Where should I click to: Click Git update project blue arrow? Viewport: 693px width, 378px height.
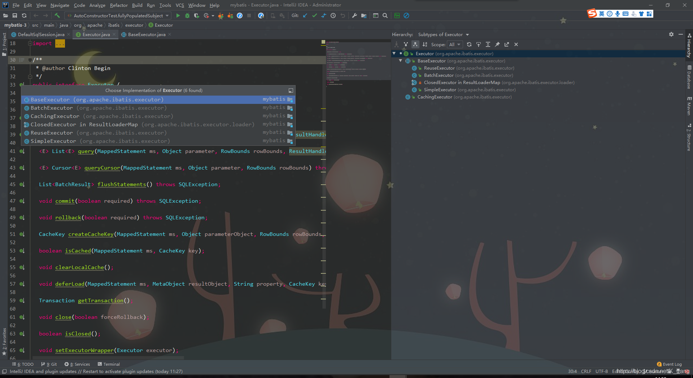coord(305,16)
